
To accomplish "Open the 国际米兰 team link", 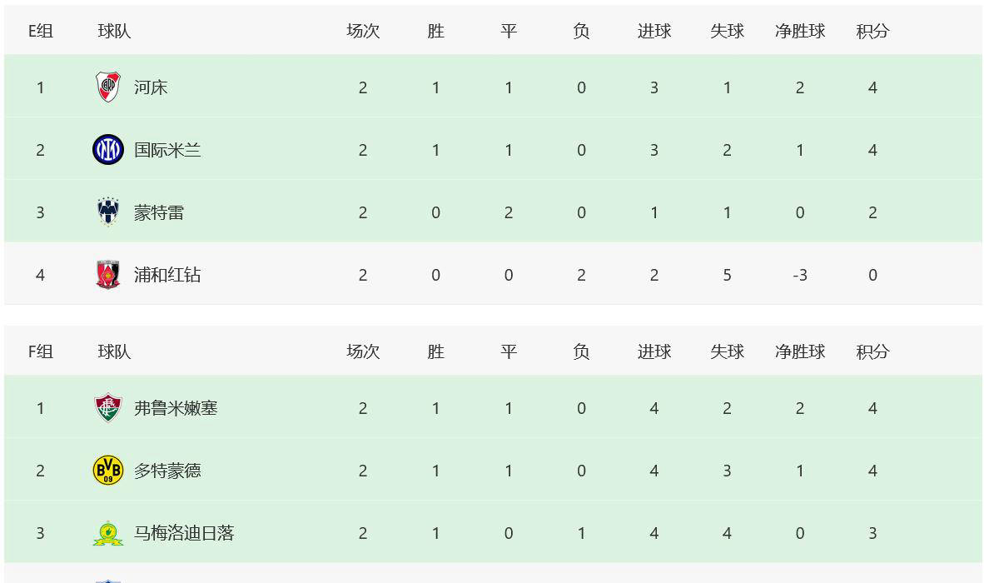I will [167, 150].
